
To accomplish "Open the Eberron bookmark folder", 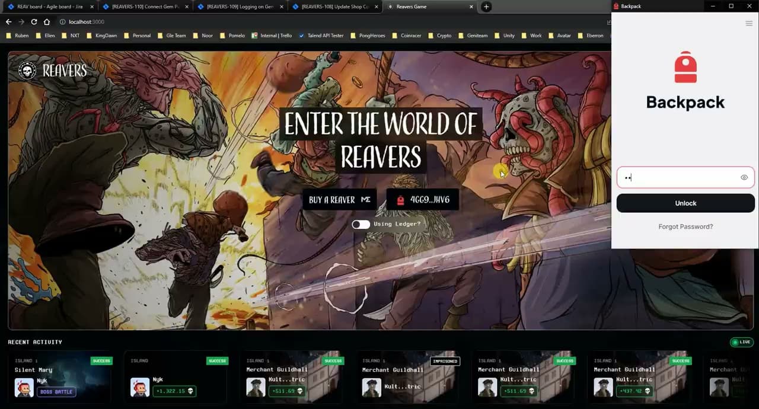I will (x=590, y=36).
